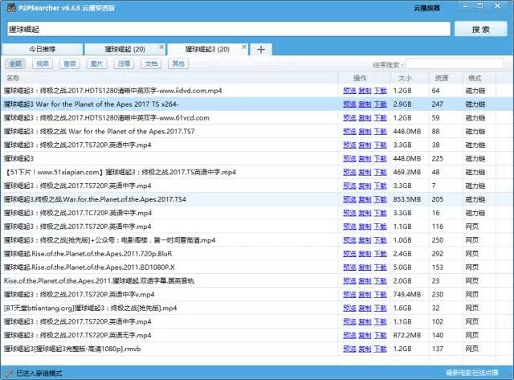Click 下载 link for Apes.2017.TS7 row
514x380 pixels.
[x=380, y=132]
